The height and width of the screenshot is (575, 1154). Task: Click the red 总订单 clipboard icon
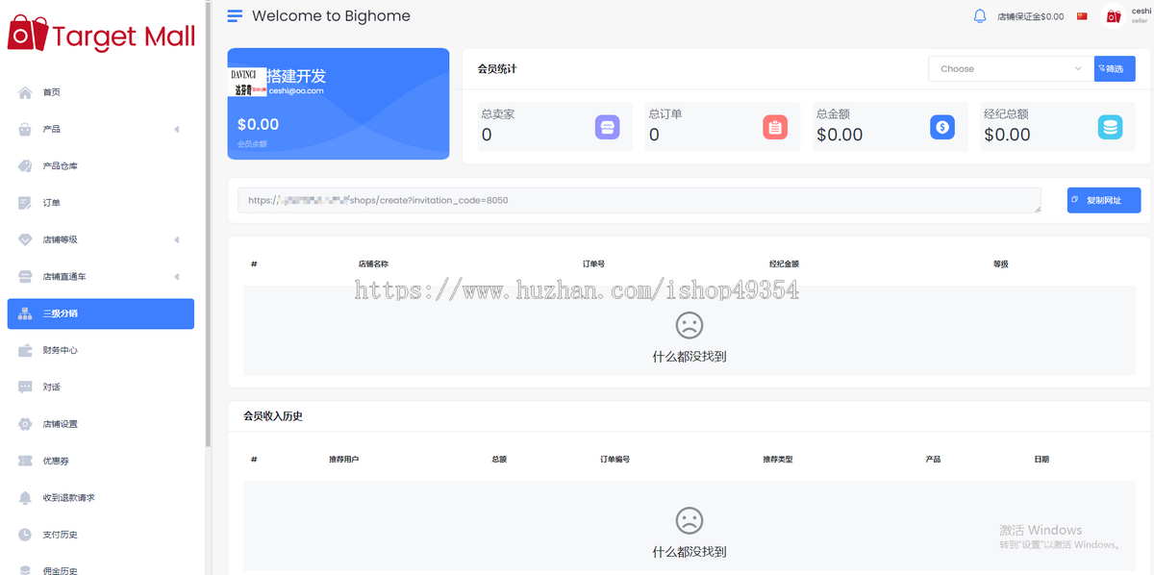[775, 126]
